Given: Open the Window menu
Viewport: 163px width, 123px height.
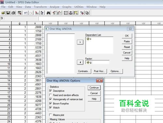Looking at the screenshot, I should (x=92, y=7).
